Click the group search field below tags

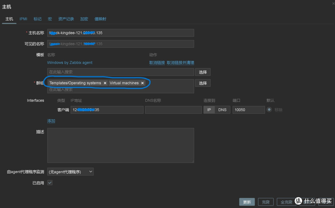pos(120,90)
